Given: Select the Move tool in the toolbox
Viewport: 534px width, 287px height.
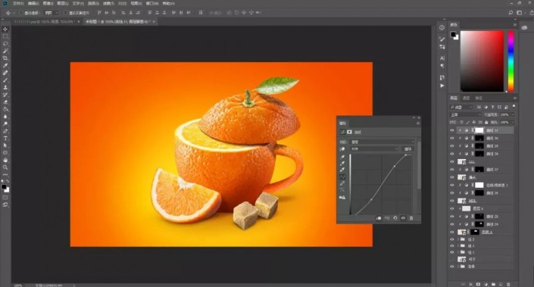Looking at the screenshot, I should point(5,30).
